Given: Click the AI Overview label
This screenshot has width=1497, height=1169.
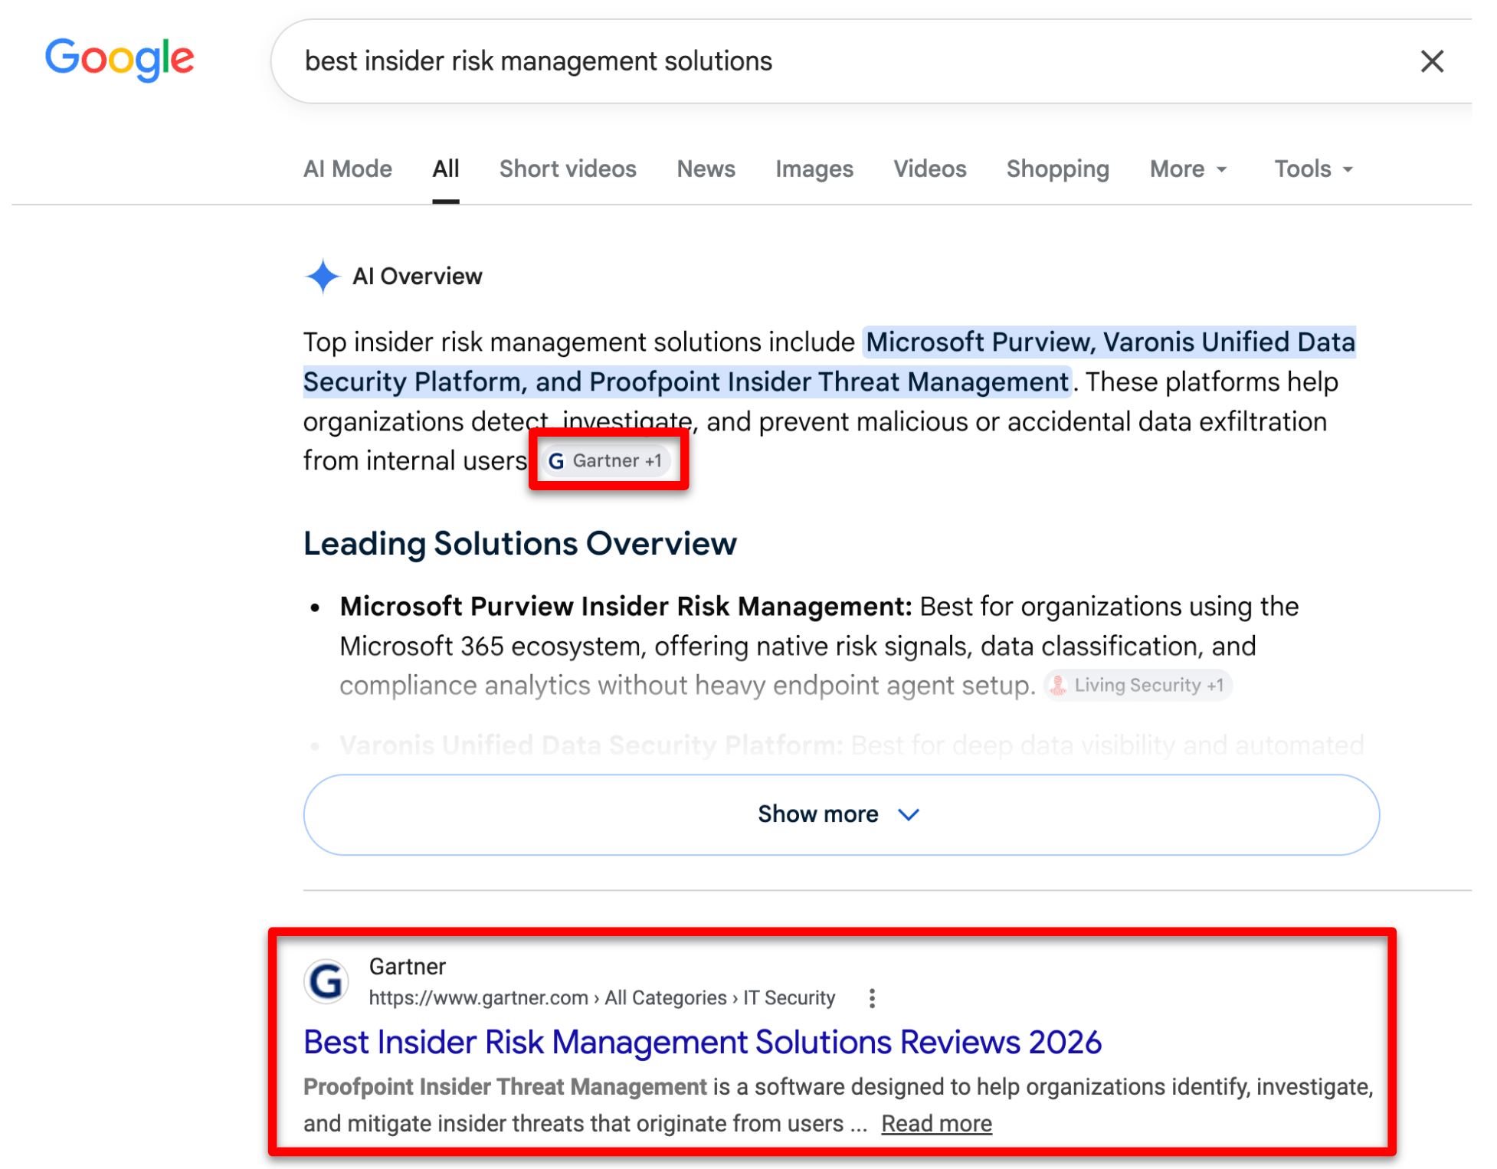Looking at the screenshot, I should [417, 276].
